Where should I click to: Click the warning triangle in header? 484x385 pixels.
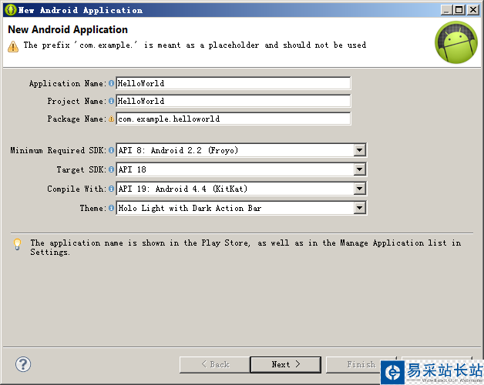coord(13,46)
